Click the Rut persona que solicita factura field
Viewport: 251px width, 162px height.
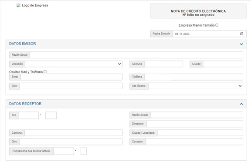[64, 151]
